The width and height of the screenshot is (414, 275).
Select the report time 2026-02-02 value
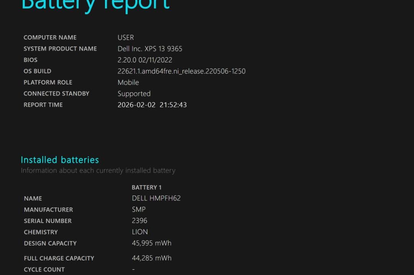coord(152,105)
